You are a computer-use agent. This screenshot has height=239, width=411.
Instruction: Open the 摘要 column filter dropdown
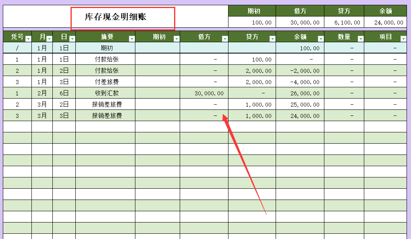(x=132, y=39)
